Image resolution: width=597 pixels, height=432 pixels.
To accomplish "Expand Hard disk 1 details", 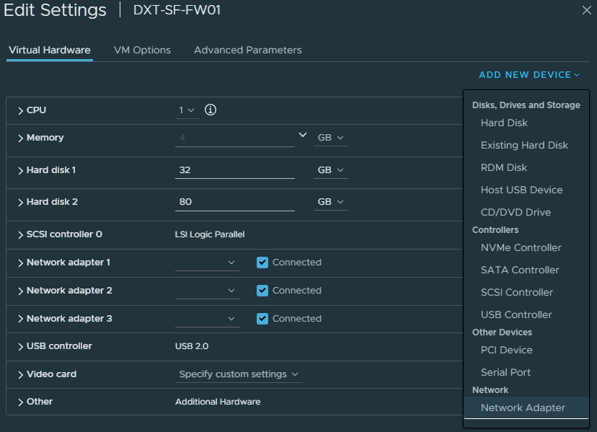I will click(21, 170).
